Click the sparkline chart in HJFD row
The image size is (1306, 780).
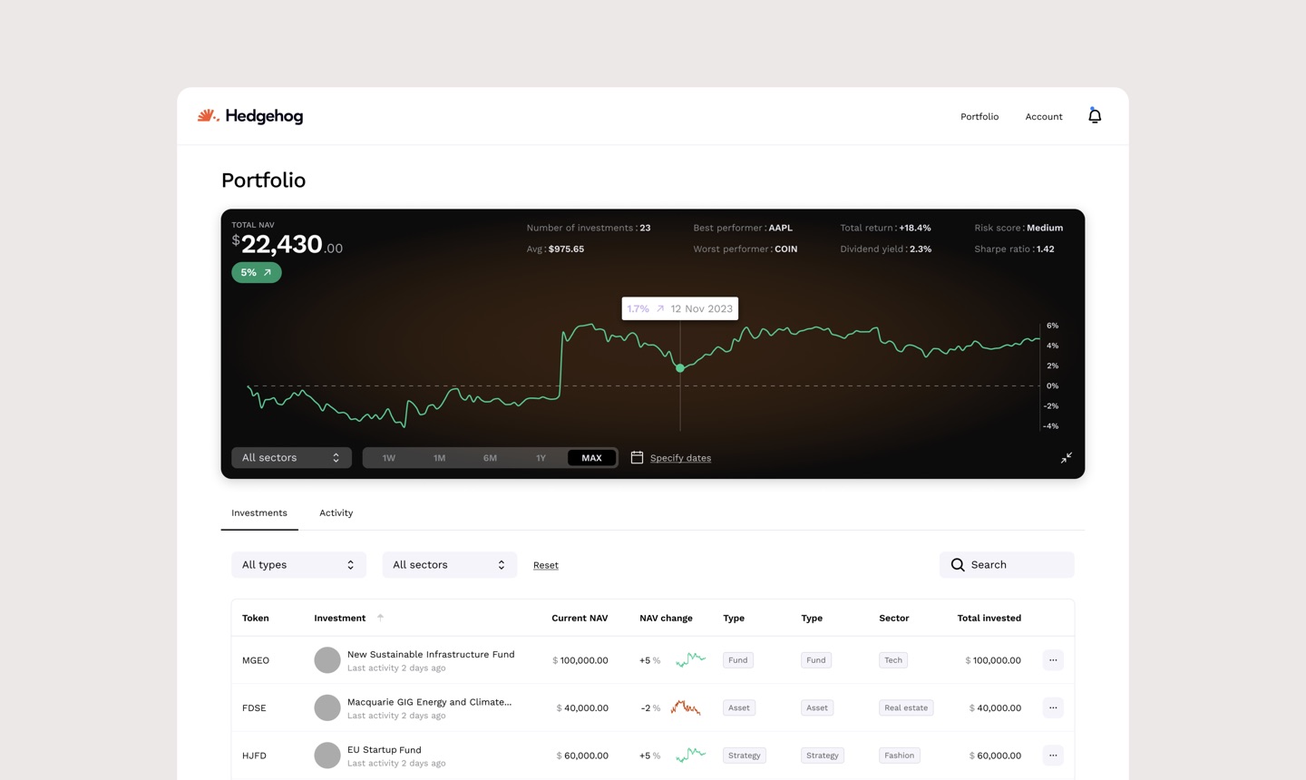click(691, 755)
